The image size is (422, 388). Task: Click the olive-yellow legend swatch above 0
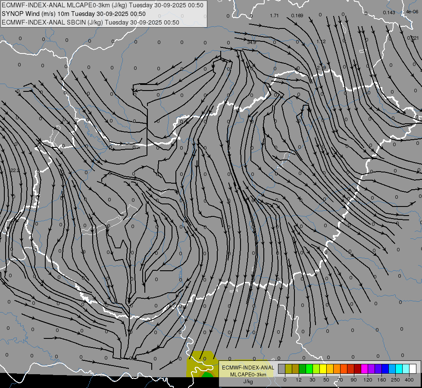coord(288,369)
